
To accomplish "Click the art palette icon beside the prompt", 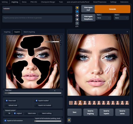I will 77,8.
